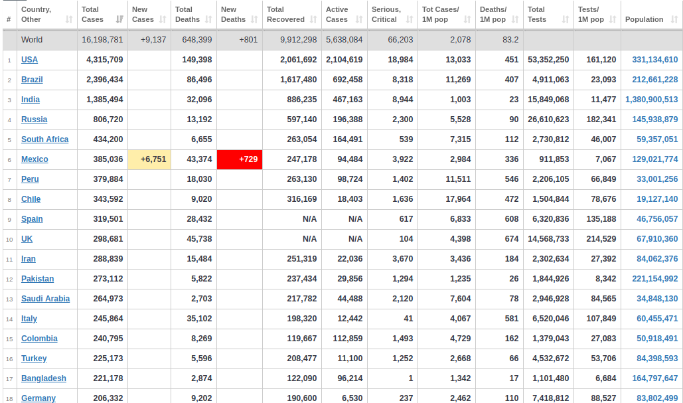Click USA population 331,134,610 link
The image size is (683, 403).
tap(654, 60)
